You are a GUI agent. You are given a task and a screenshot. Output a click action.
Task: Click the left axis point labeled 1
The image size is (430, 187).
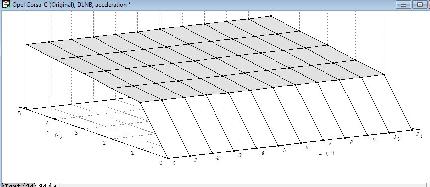click(139, 148)
